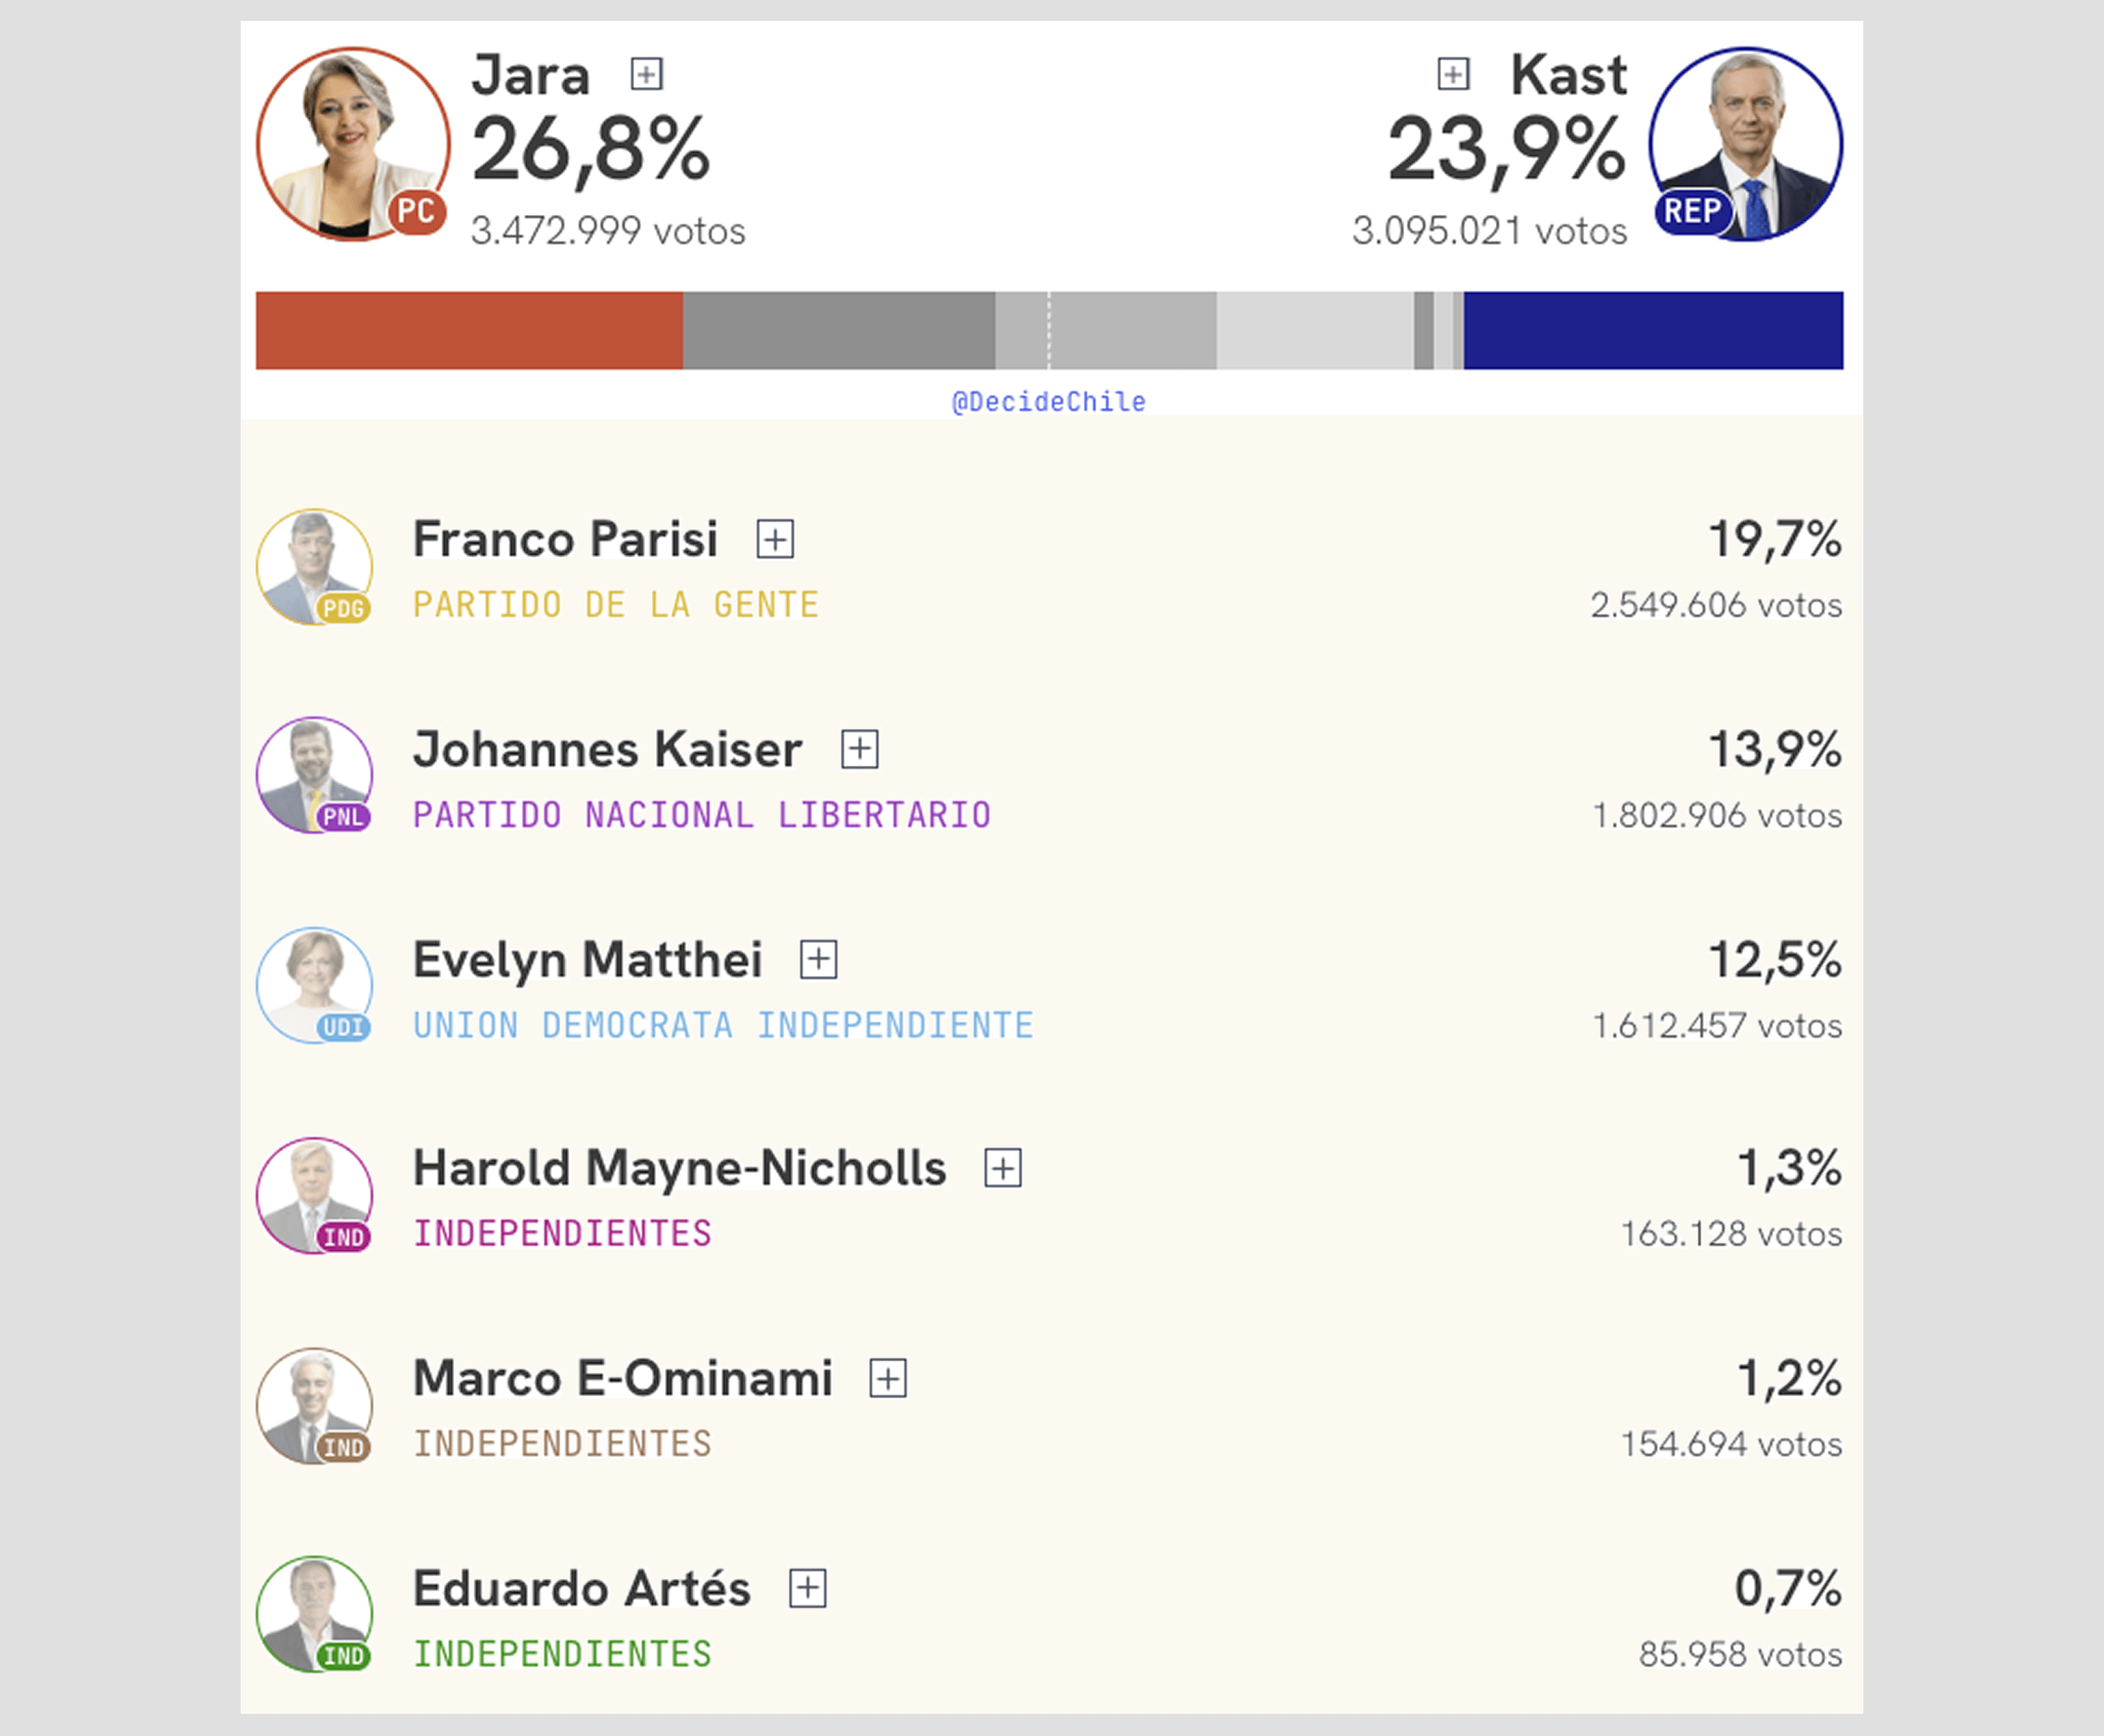This screenshot has height=1736, width=2104.
Task: Open the plus box beside Marco E-Ominami
Action: pyautogui.click(x=887, y=1378)
